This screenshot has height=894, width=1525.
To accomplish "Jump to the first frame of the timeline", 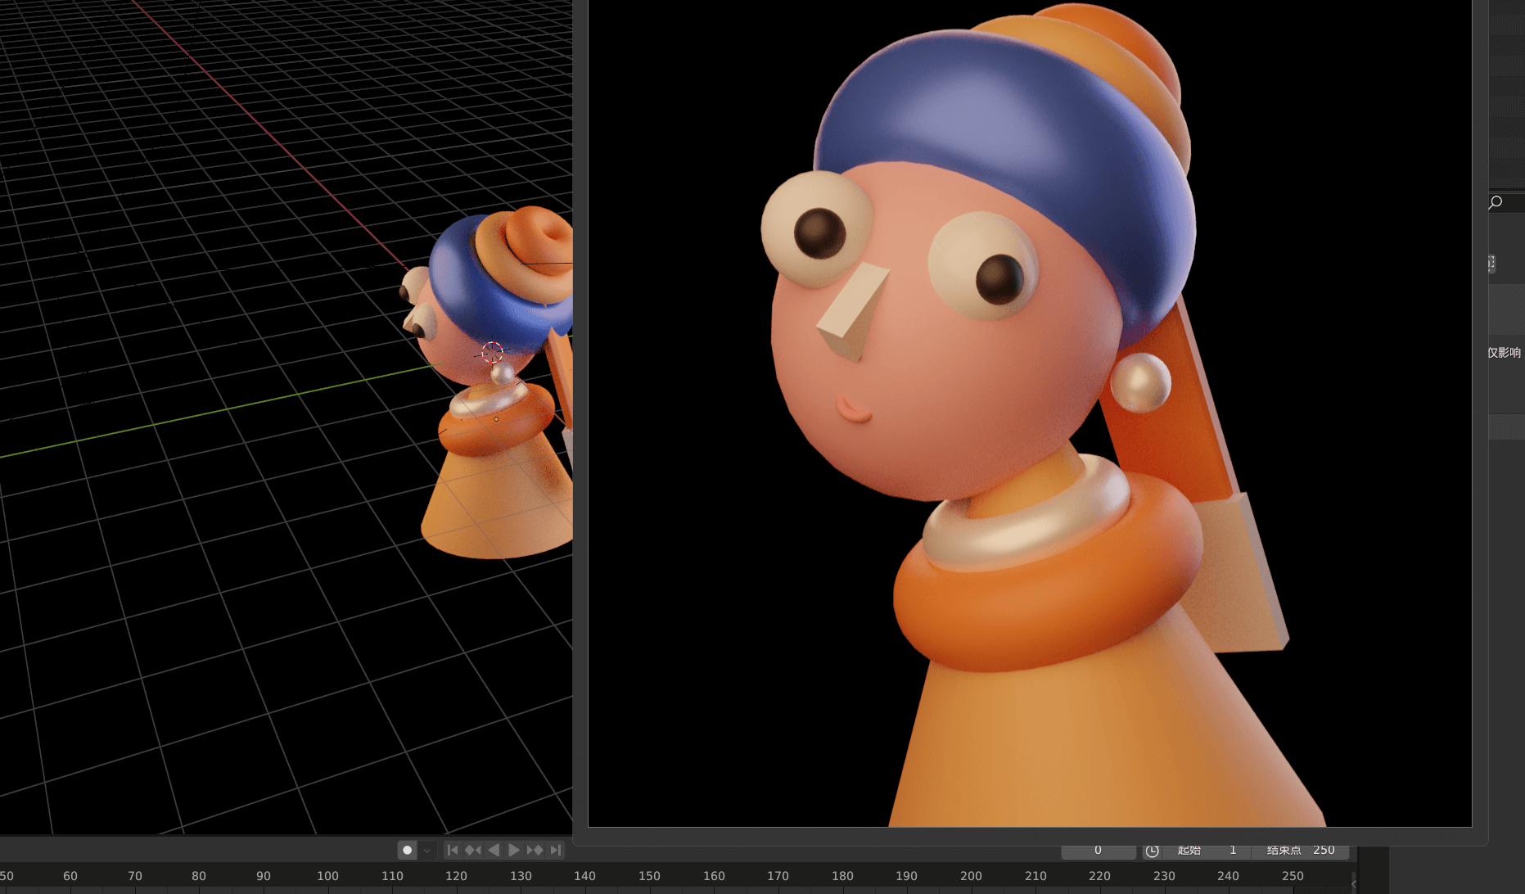I will click(453, 850).
